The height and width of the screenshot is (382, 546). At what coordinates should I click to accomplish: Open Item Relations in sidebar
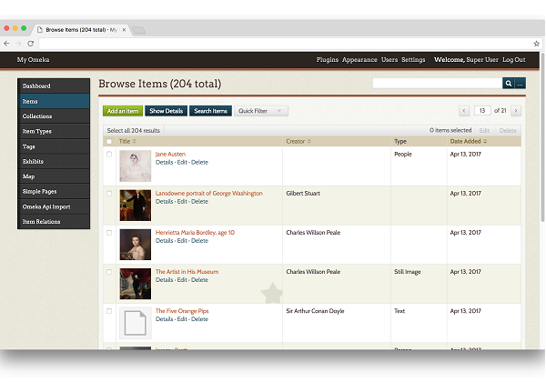54,222
